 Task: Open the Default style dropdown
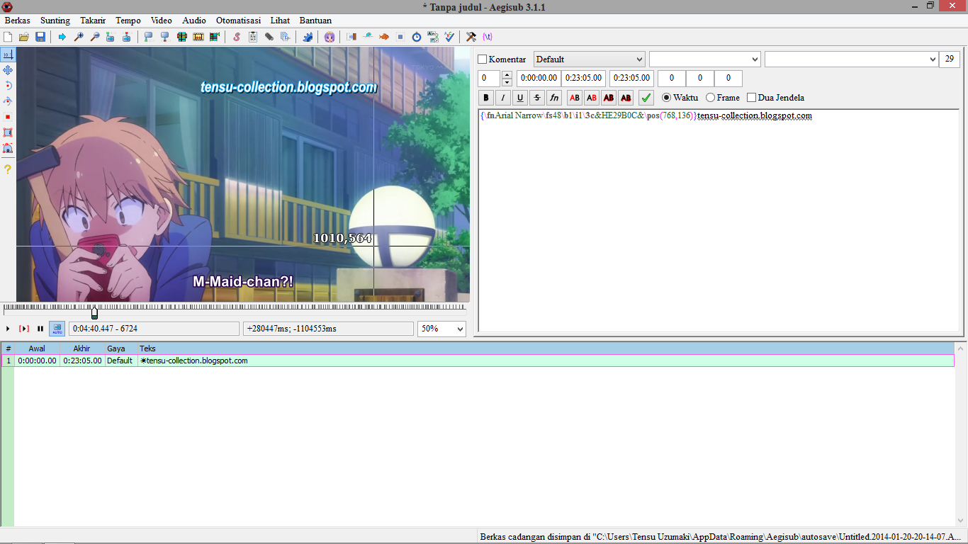pos(589,59)
